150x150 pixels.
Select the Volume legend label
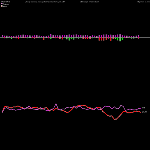(6, 4)
